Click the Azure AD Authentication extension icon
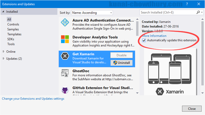This screenshot has height=115, width=205. pos(65,22)
